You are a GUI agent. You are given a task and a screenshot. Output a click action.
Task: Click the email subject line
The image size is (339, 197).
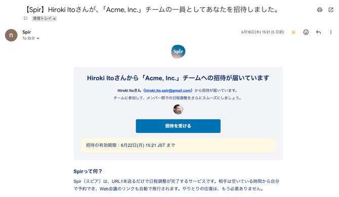click(152, 10)
